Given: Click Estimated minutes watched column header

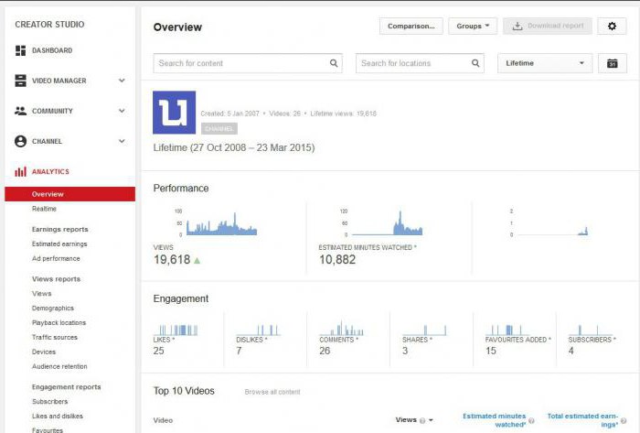Looking at the screenshot, I should (495, 420).
